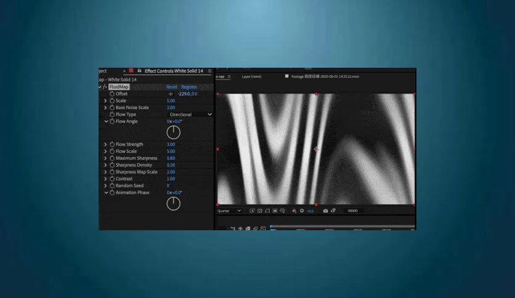Toggle the Flow Angle stopwatch
Screen dimensions: 515x298
pos(112,121)
